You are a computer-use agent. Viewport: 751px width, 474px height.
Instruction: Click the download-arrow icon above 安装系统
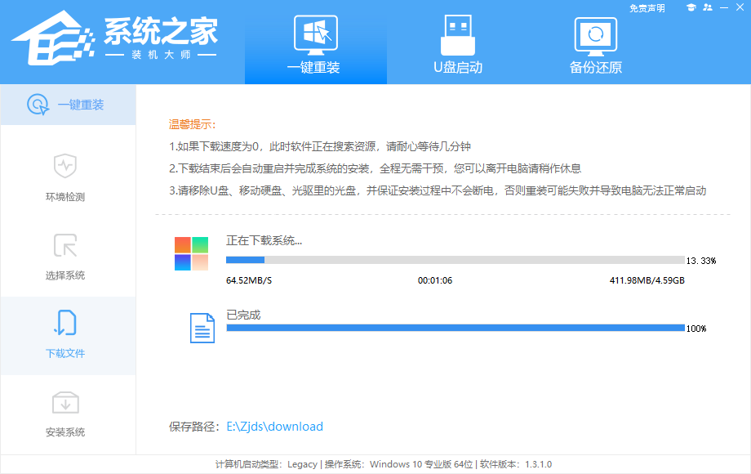pos(65,400)
